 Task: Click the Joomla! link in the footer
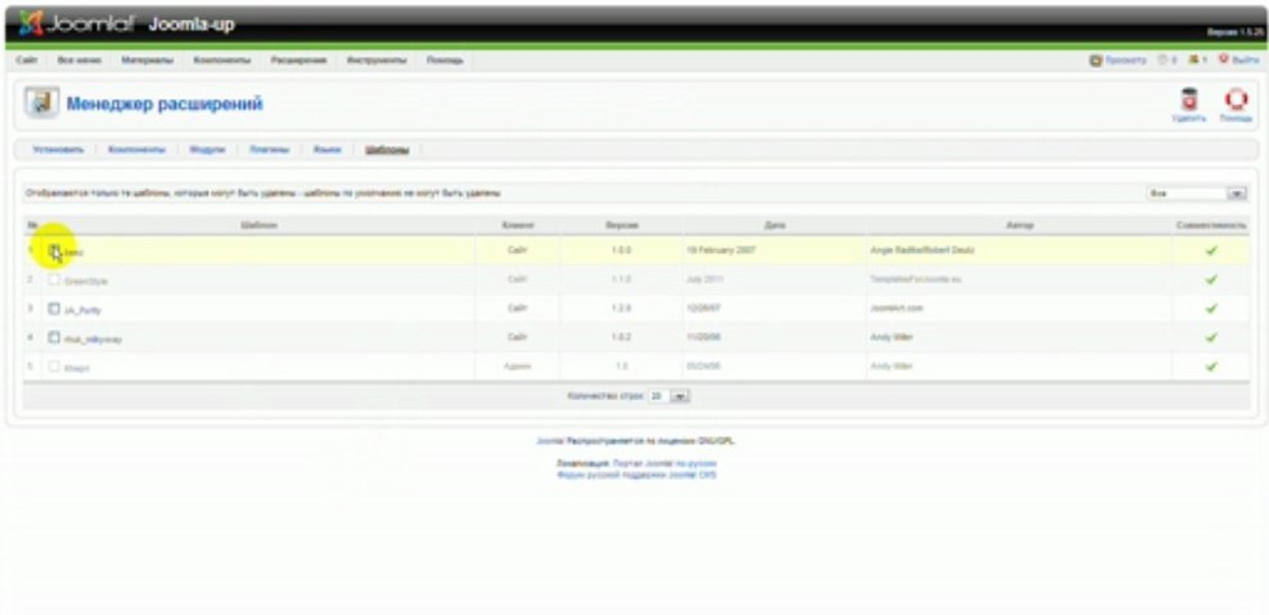click(x=549, y=442)
